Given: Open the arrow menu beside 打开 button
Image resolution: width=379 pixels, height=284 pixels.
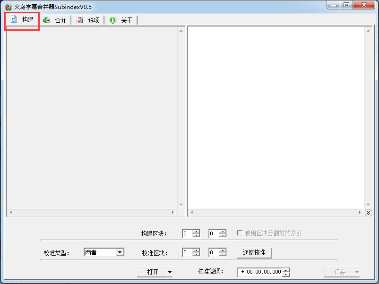Looking at the screenshot, I should tap(170, 272).
